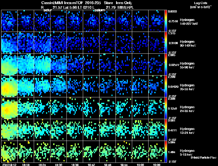This screenshot has width=218, height=166.
Task: Click the 21.57 radial distance value
Action: (57, 8)
